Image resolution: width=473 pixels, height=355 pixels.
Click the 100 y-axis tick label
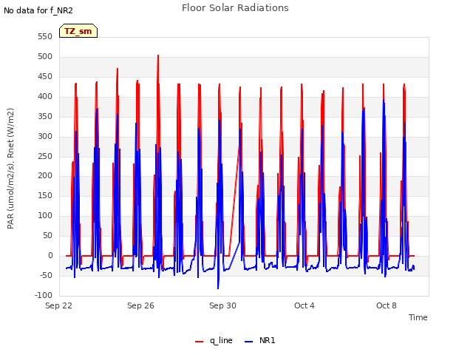click(x=45, y=215)
